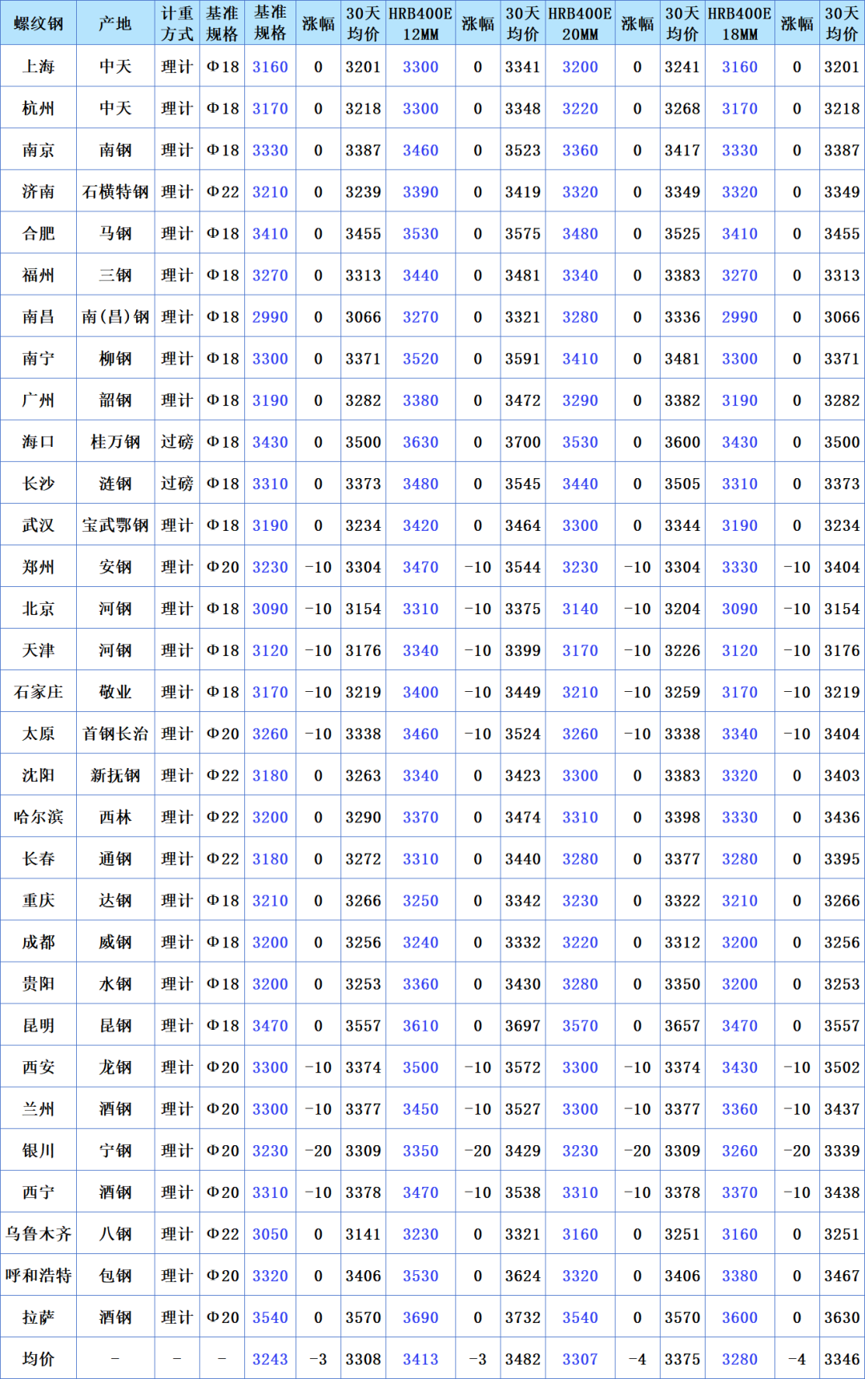Click the 南昌 base price 2990
The width and height of the screenshot is (865, 1379).
(270, 317)
